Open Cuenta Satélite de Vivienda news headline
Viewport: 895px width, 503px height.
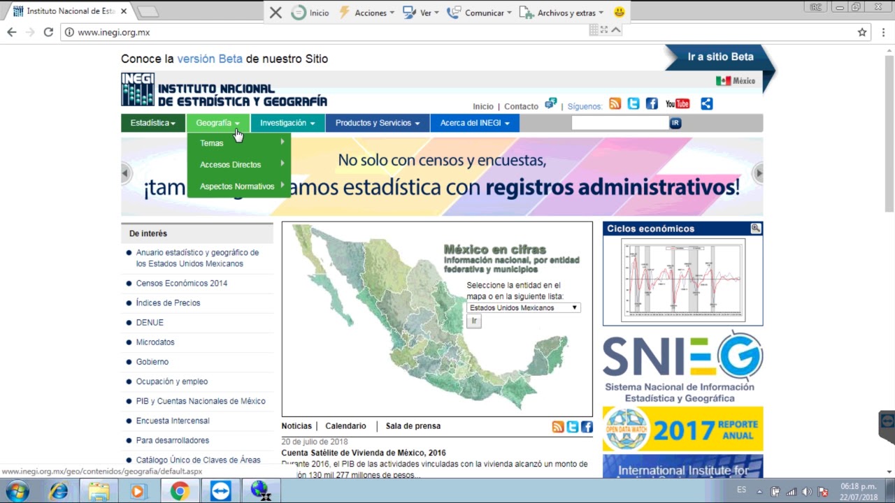364,453
